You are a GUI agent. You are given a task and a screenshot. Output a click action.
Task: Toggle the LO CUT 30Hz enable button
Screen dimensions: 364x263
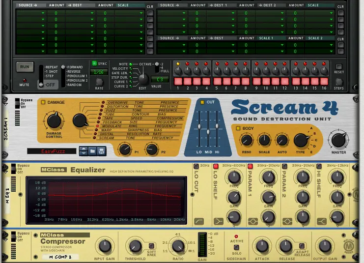coord(196,166)
